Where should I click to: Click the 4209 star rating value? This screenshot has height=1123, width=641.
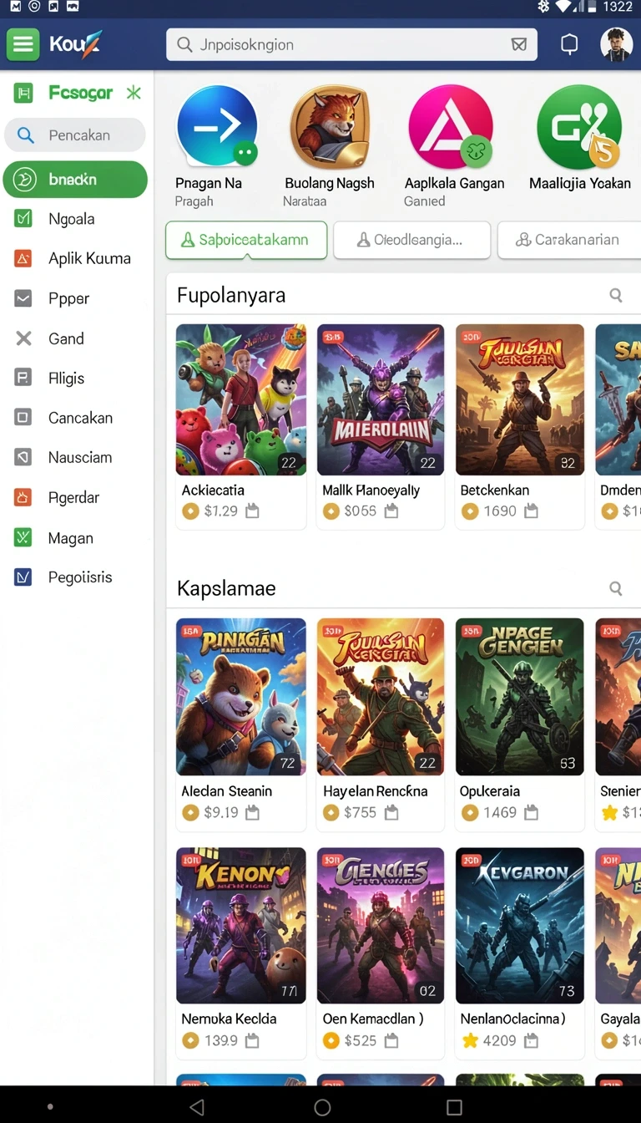click(500, 1040)
